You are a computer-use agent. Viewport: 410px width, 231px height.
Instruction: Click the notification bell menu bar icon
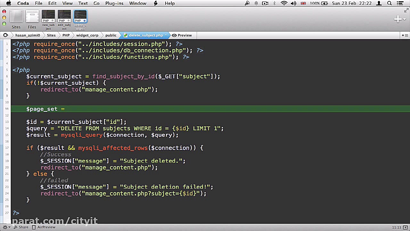tap(256, 3)
